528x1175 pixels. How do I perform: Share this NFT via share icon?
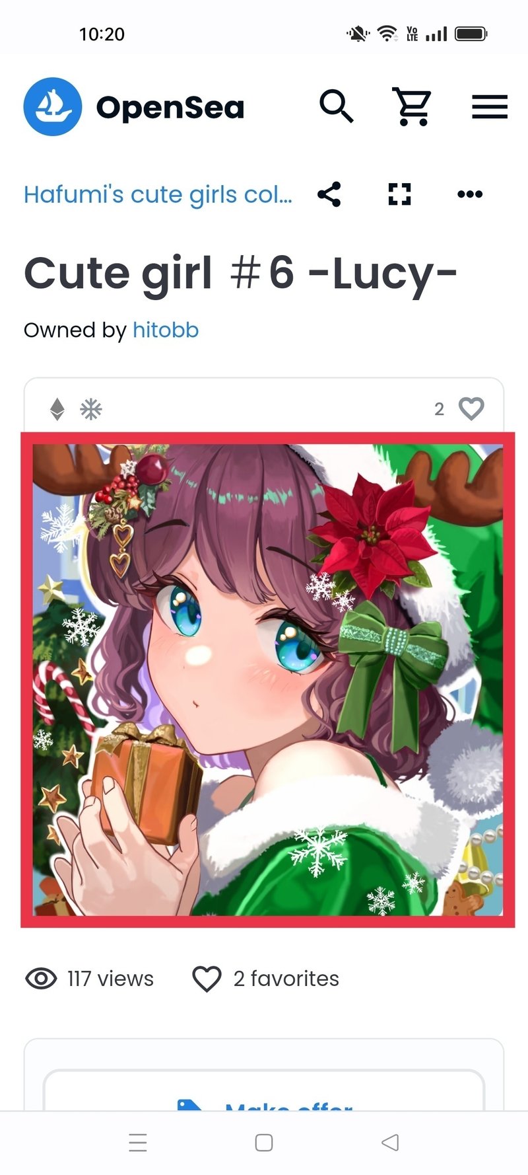click(329, 194)
